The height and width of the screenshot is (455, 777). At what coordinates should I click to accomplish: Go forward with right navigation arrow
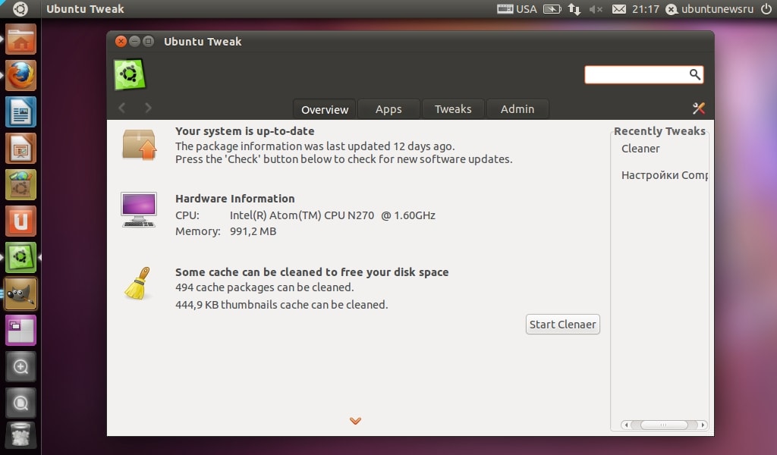(148, 108)
